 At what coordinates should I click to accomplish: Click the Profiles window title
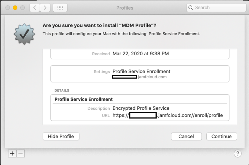[x=125, y=8]
